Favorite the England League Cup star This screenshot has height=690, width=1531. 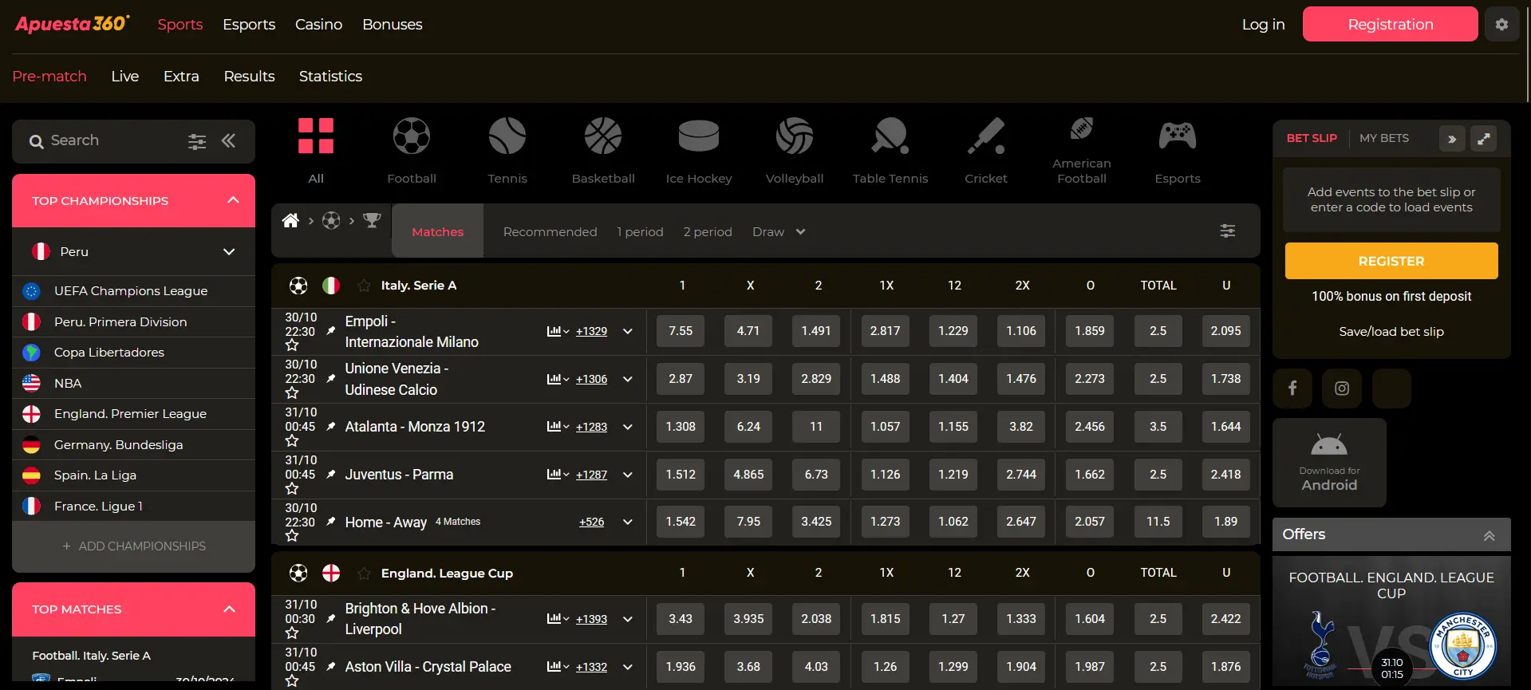point(364,574)
